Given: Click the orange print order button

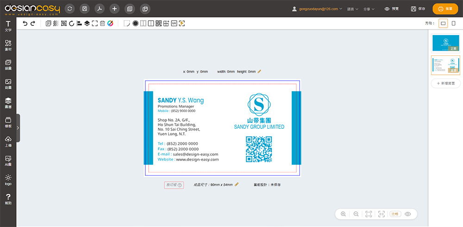Looking at the screenshot, I should pos(445,9).
